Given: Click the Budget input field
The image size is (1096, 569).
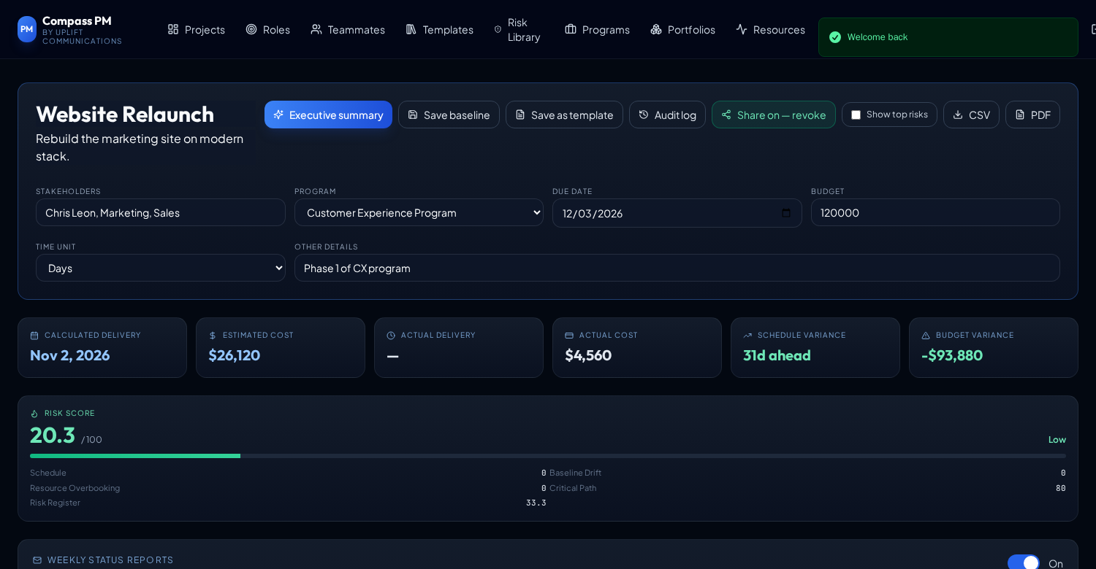Looking at the screenshot, I should (x=935, y=212).
